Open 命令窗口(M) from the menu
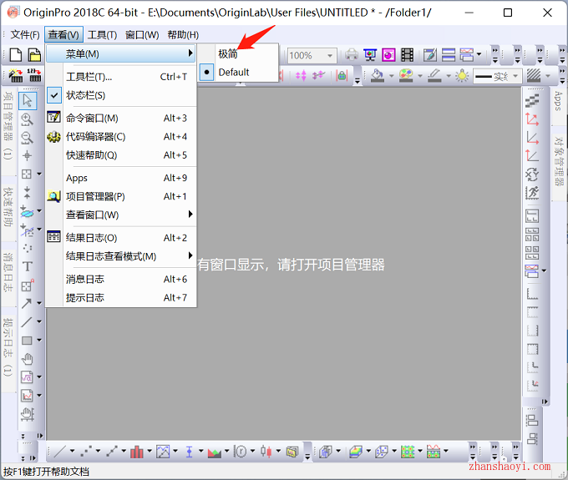The width and height of the screenshot is (568, 480). (121, 118)
